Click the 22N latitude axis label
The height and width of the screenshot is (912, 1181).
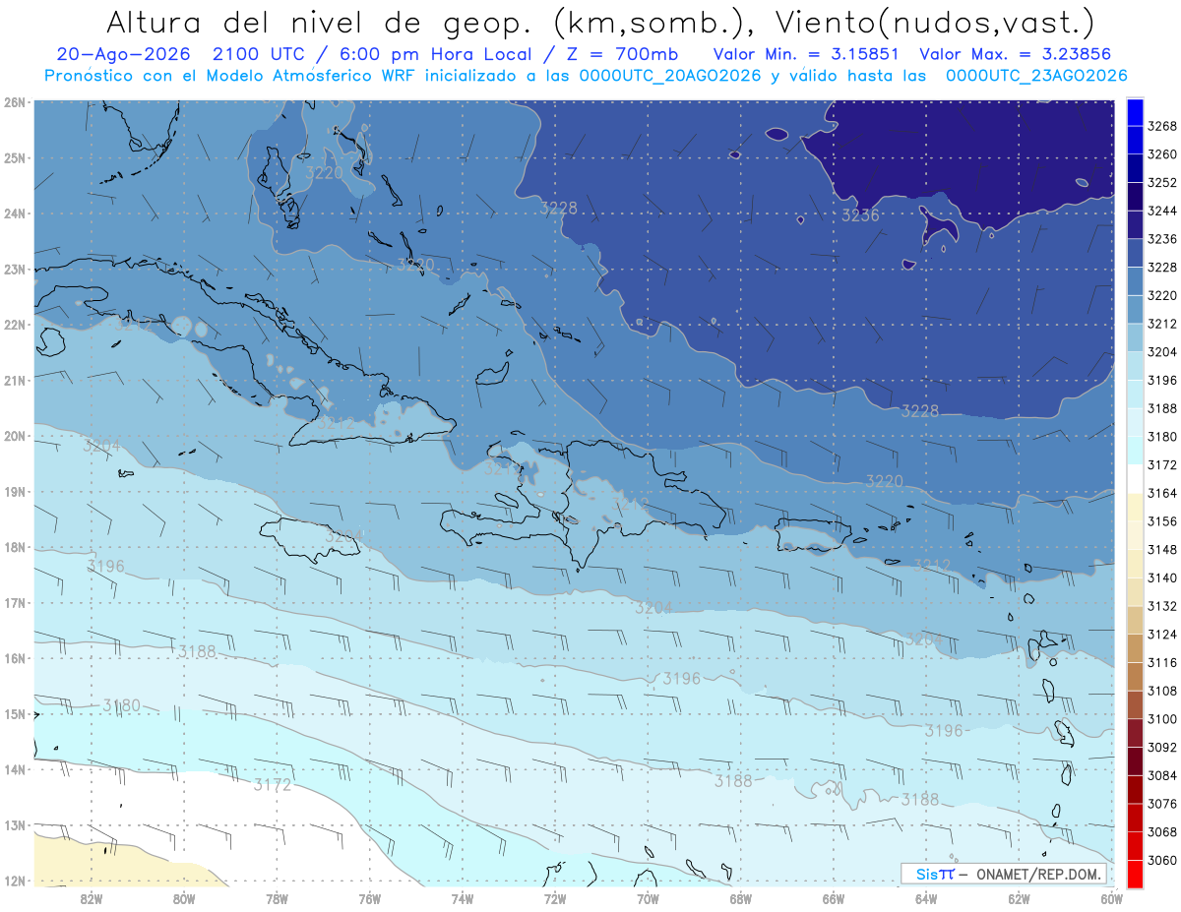[x=15, y=325]
